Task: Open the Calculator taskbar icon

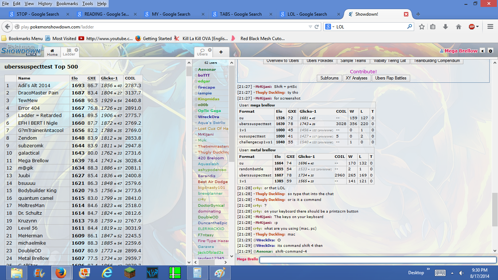Action: (x=198, y=273)
